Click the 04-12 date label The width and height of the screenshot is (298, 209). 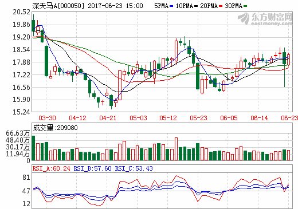(x=77, y=118)
